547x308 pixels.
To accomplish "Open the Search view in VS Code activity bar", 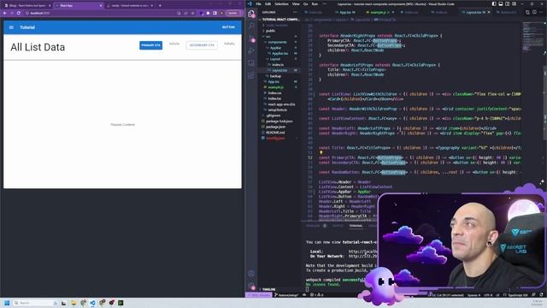I will click(251, 27).
